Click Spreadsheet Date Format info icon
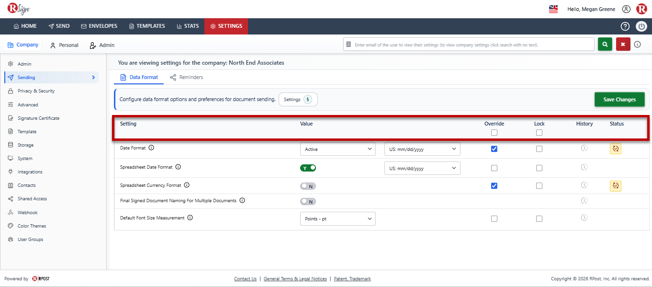This screenshot has height=287, width=652. click(x=178, y=167)
